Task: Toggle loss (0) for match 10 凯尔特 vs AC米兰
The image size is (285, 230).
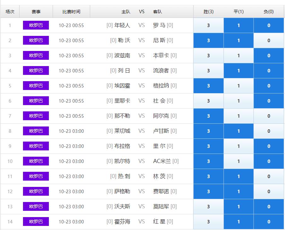Action: [x=269, y=161]
